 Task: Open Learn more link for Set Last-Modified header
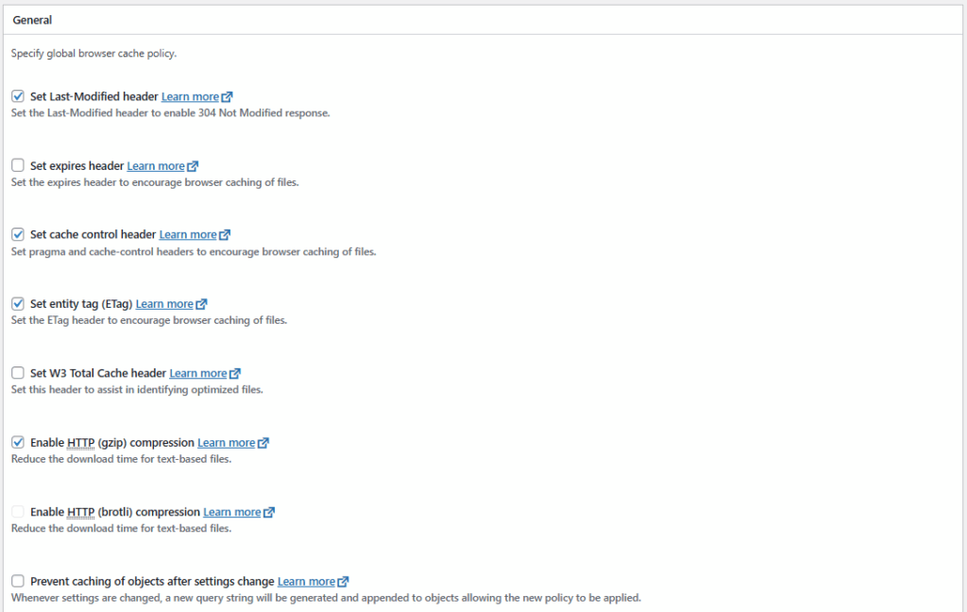tap(190, 96)
